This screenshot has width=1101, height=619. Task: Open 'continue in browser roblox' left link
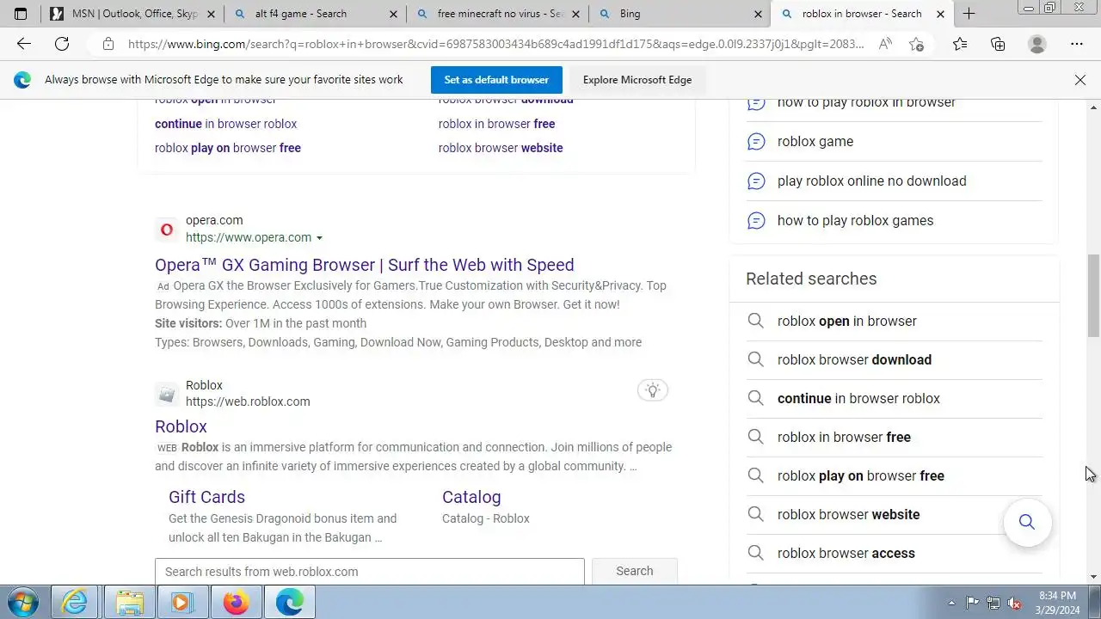point(225,124)
